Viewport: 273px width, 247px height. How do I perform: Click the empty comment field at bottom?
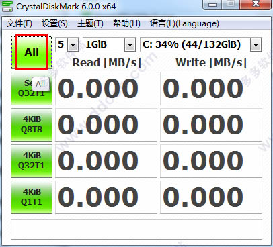click(x=136, y=230)
